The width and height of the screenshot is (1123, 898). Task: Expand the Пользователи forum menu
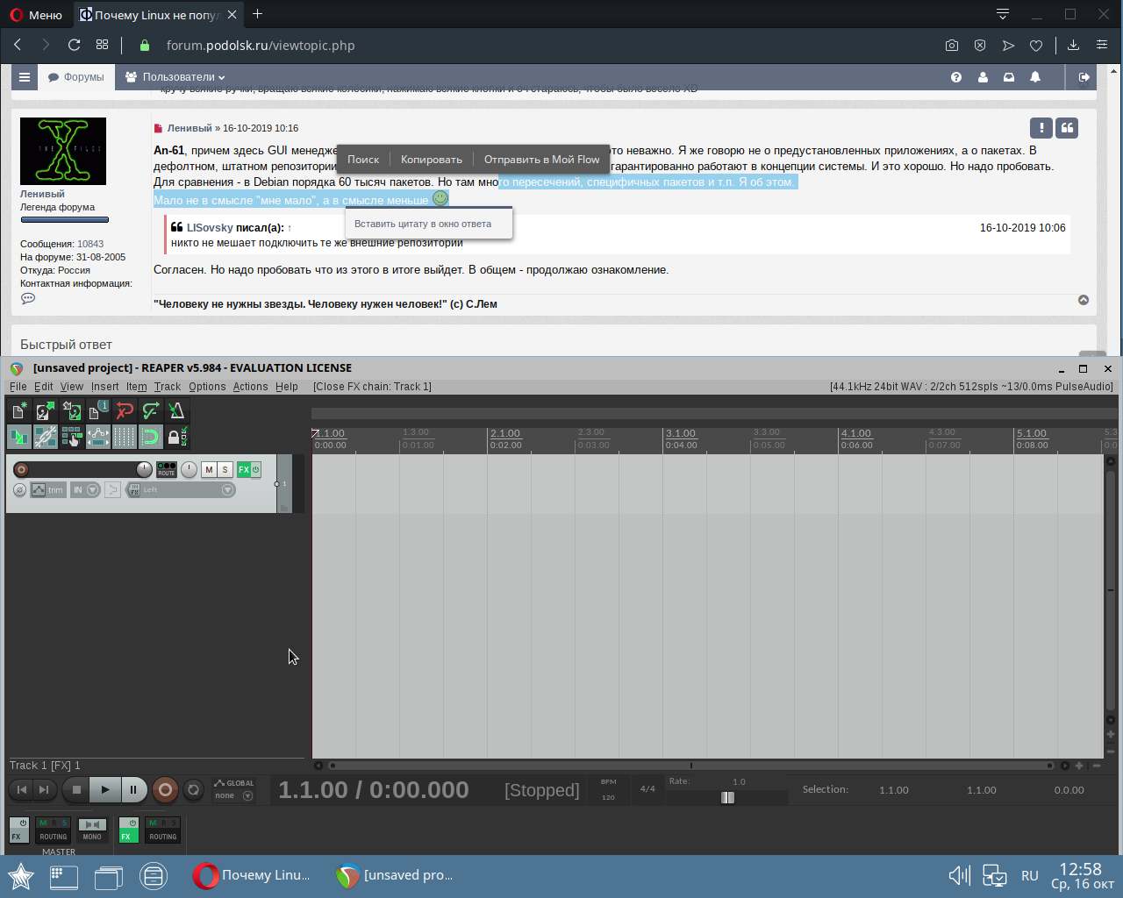[x=175, y=77]
